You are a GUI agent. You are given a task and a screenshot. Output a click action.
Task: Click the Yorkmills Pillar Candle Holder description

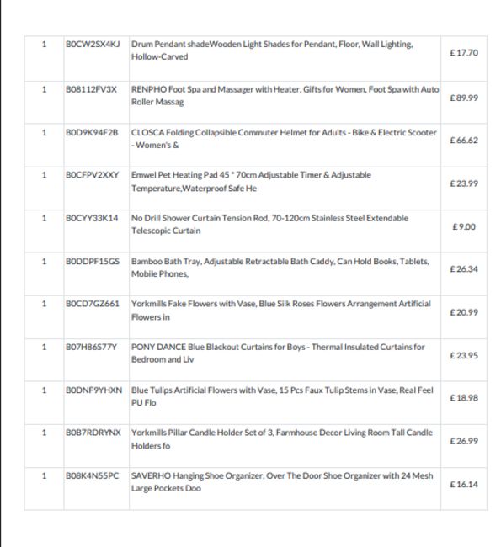[282, 439]
